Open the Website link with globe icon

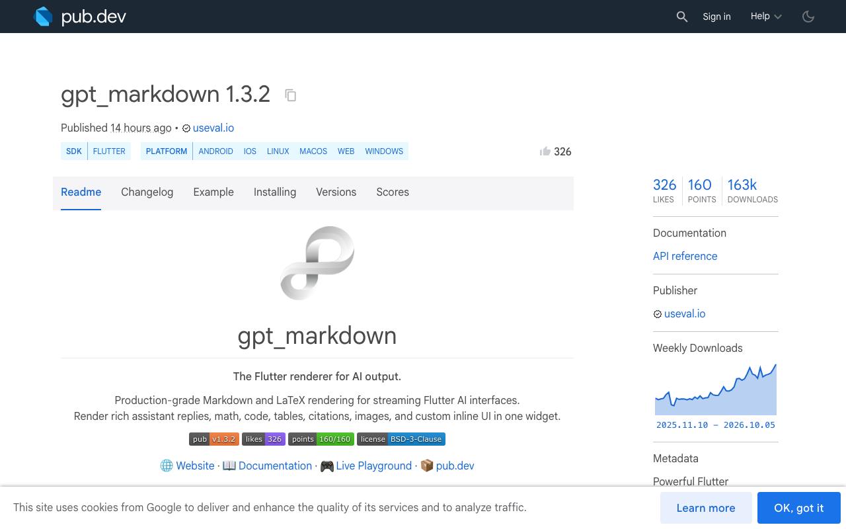188,466
